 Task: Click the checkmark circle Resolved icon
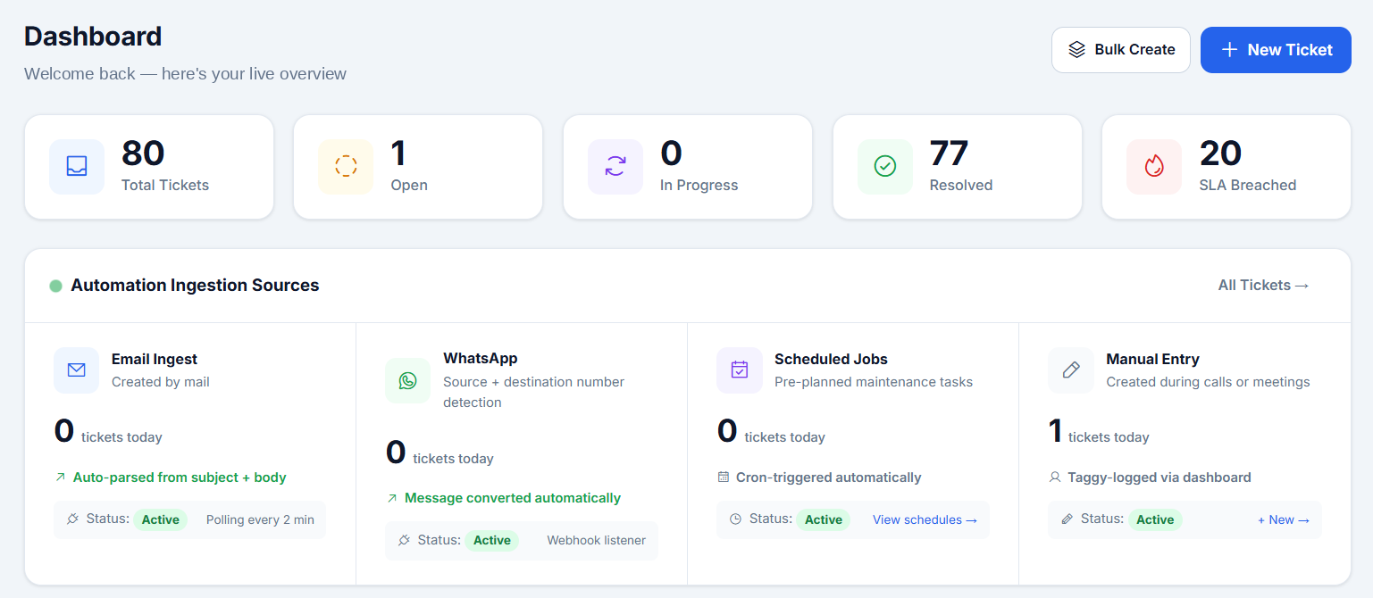[885, 166]
